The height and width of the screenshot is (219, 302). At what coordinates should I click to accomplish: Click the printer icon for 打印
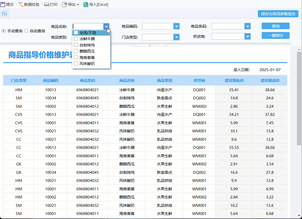47,4
